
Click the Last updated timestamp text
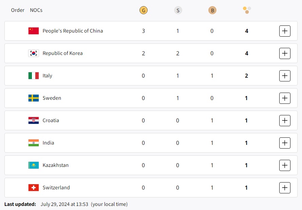pos(64,204)
